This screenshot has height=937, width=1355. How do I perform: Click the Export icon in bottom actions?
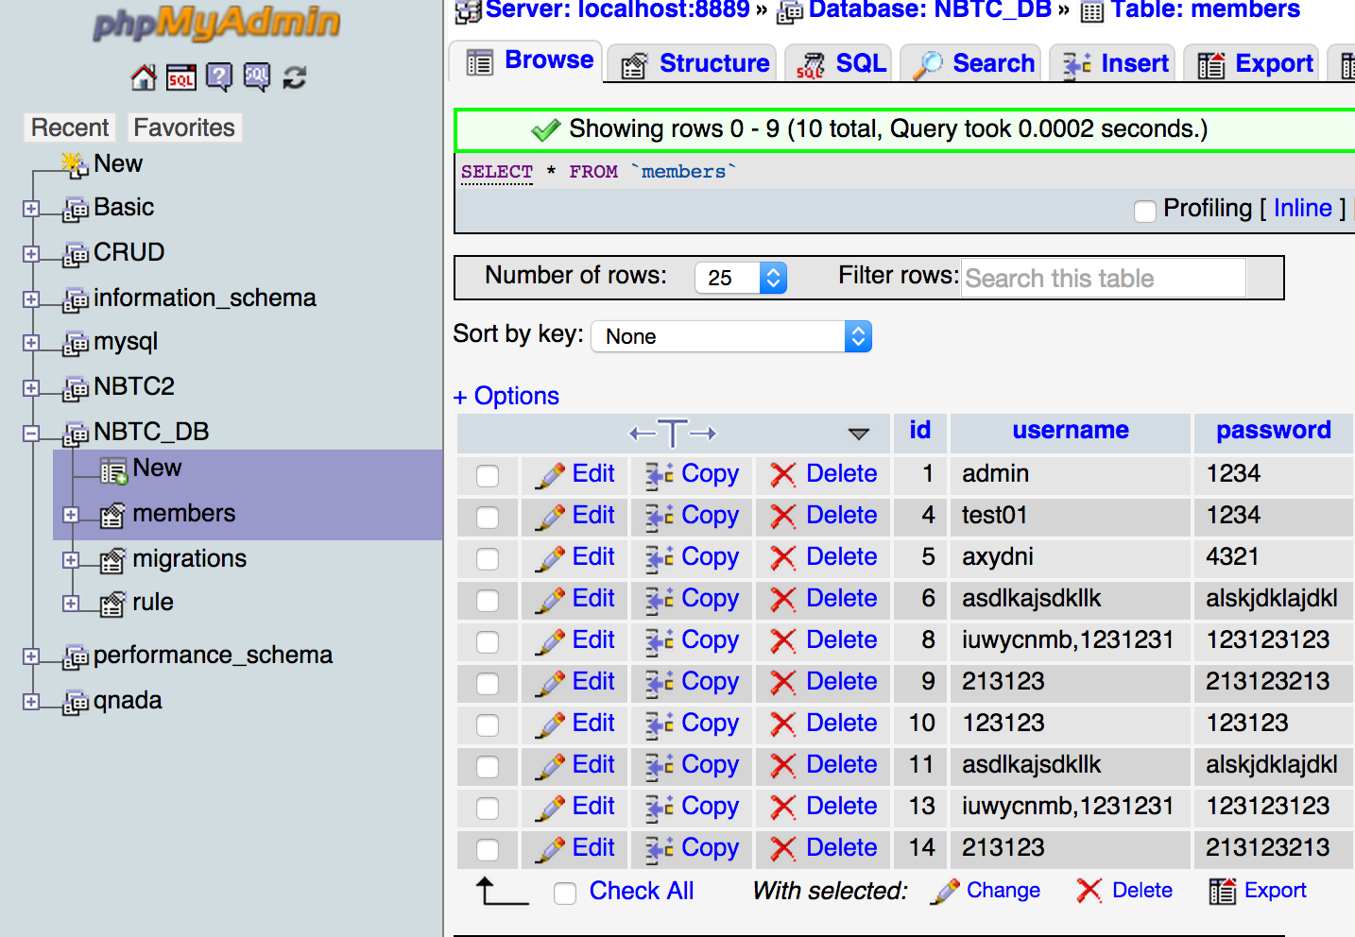[1223, 891]
